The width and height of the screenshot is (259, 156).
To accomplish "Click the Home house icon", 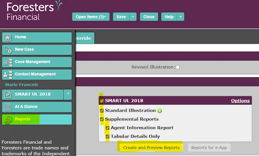I will 7,38.
